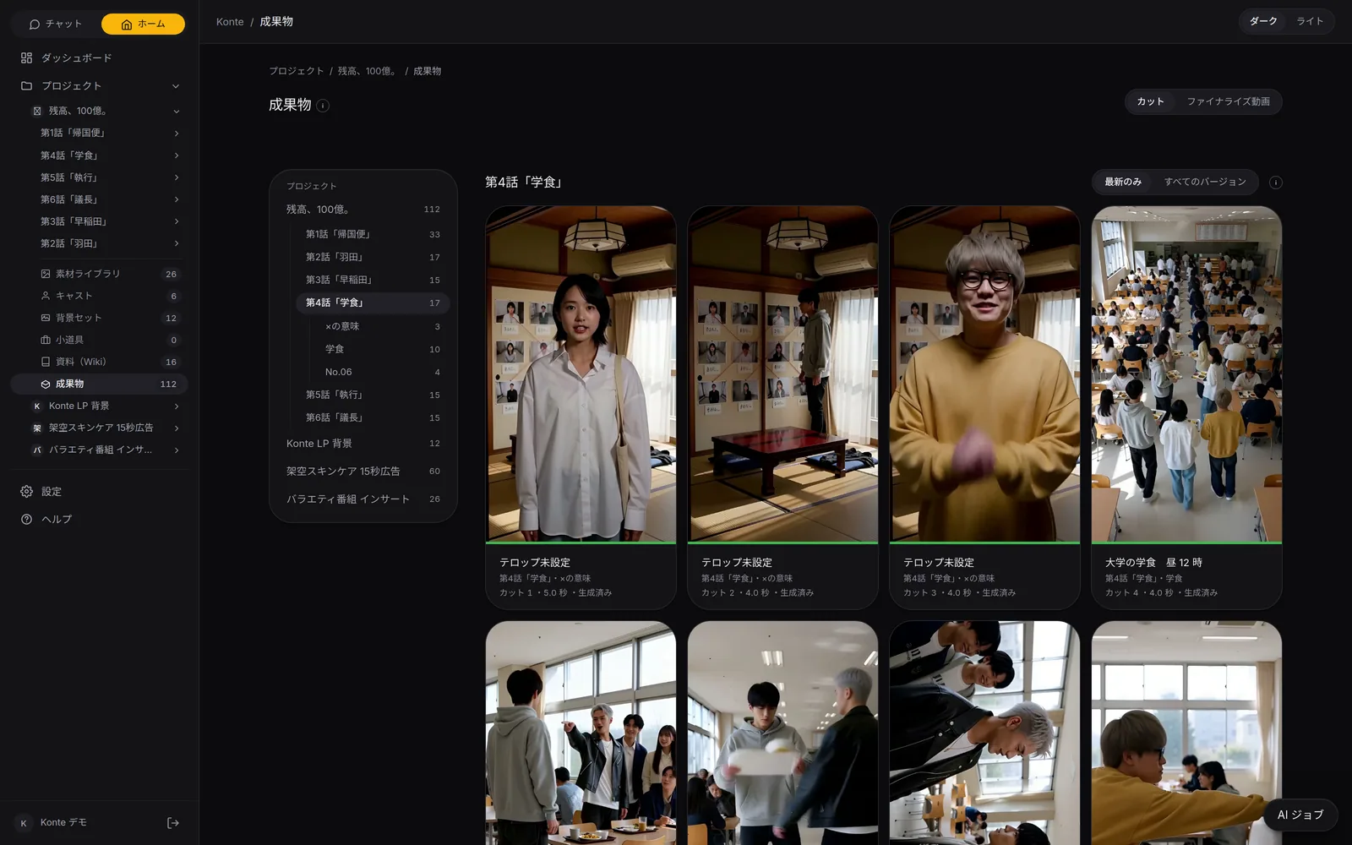Image resolution: width=1352 pixels, height=845 pixels.
Task: Click the 小道具 briefcase icon
Action: coord(46,340)
